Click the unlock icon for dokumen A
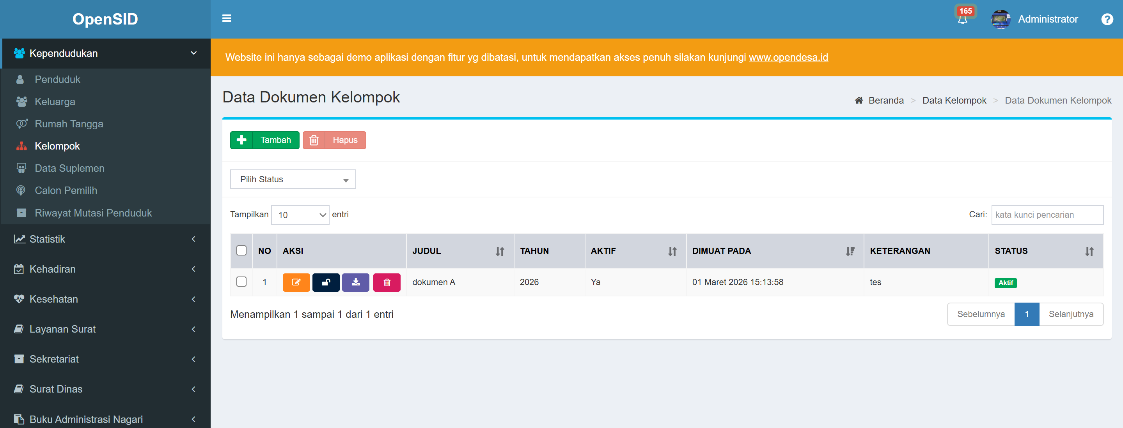Viewport: 1123px width, 428px height. 326,282
